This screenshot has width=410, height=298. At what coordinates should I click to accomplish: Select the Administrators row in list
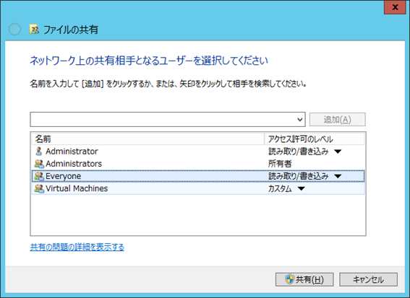pyautogui.click(x=198, y=164)
